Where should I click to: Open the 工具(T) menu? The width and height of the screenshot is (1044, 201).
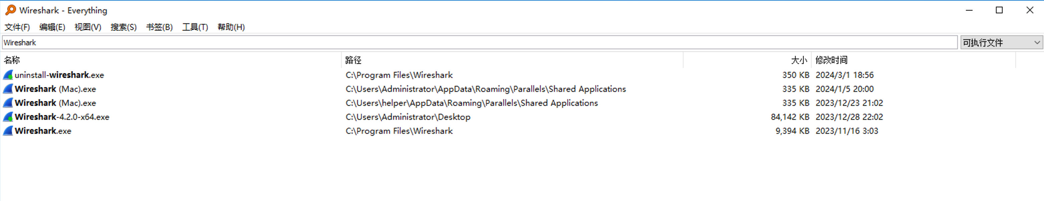195,27
